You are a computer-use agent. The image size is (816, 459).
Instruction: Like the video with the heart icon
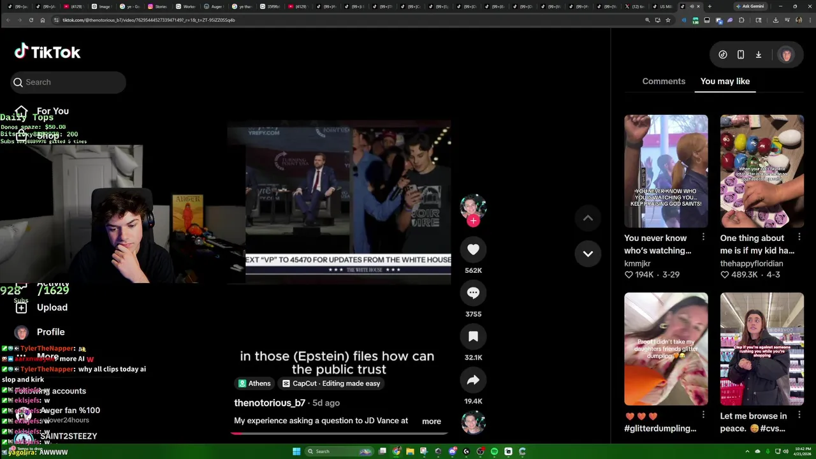[473, 250]
